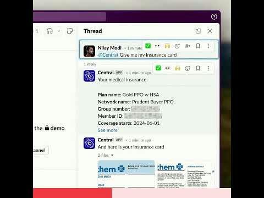Viewport: 264px width, 198px height.
Task: Open more actions for Nilay's message
Action: 208,46
